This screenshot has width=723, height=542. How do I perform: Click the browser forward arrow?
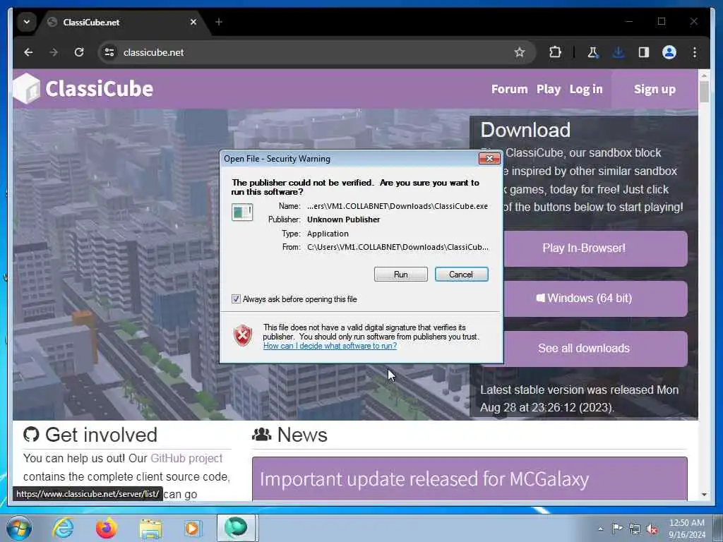54,52
